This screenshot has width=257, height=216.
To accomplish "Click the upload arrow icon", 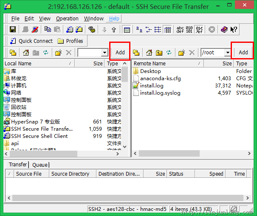I will click(x=114, y=30).
